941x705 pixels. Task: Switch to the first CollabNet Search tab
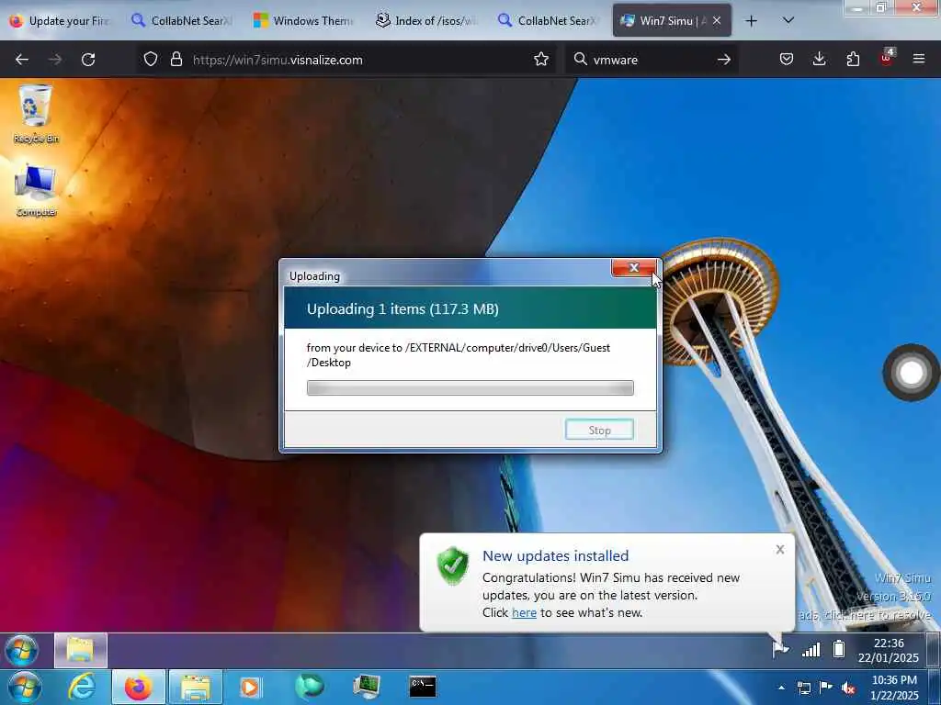(x=183, y=21)
